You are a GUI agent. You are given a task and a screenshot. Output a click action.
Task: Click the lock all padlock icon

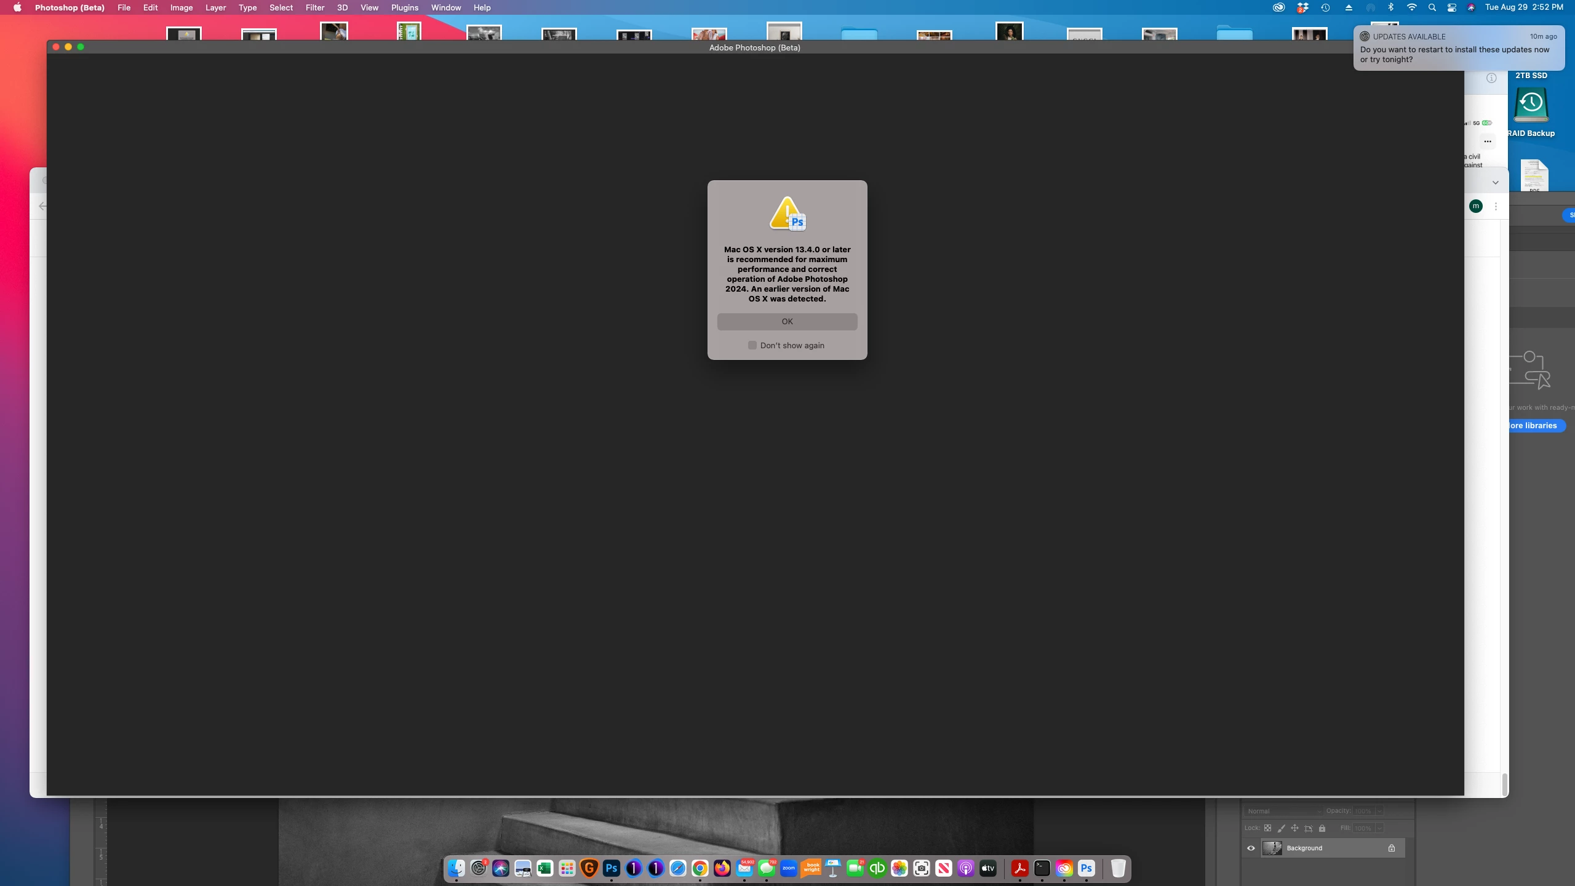(1322, 828)
